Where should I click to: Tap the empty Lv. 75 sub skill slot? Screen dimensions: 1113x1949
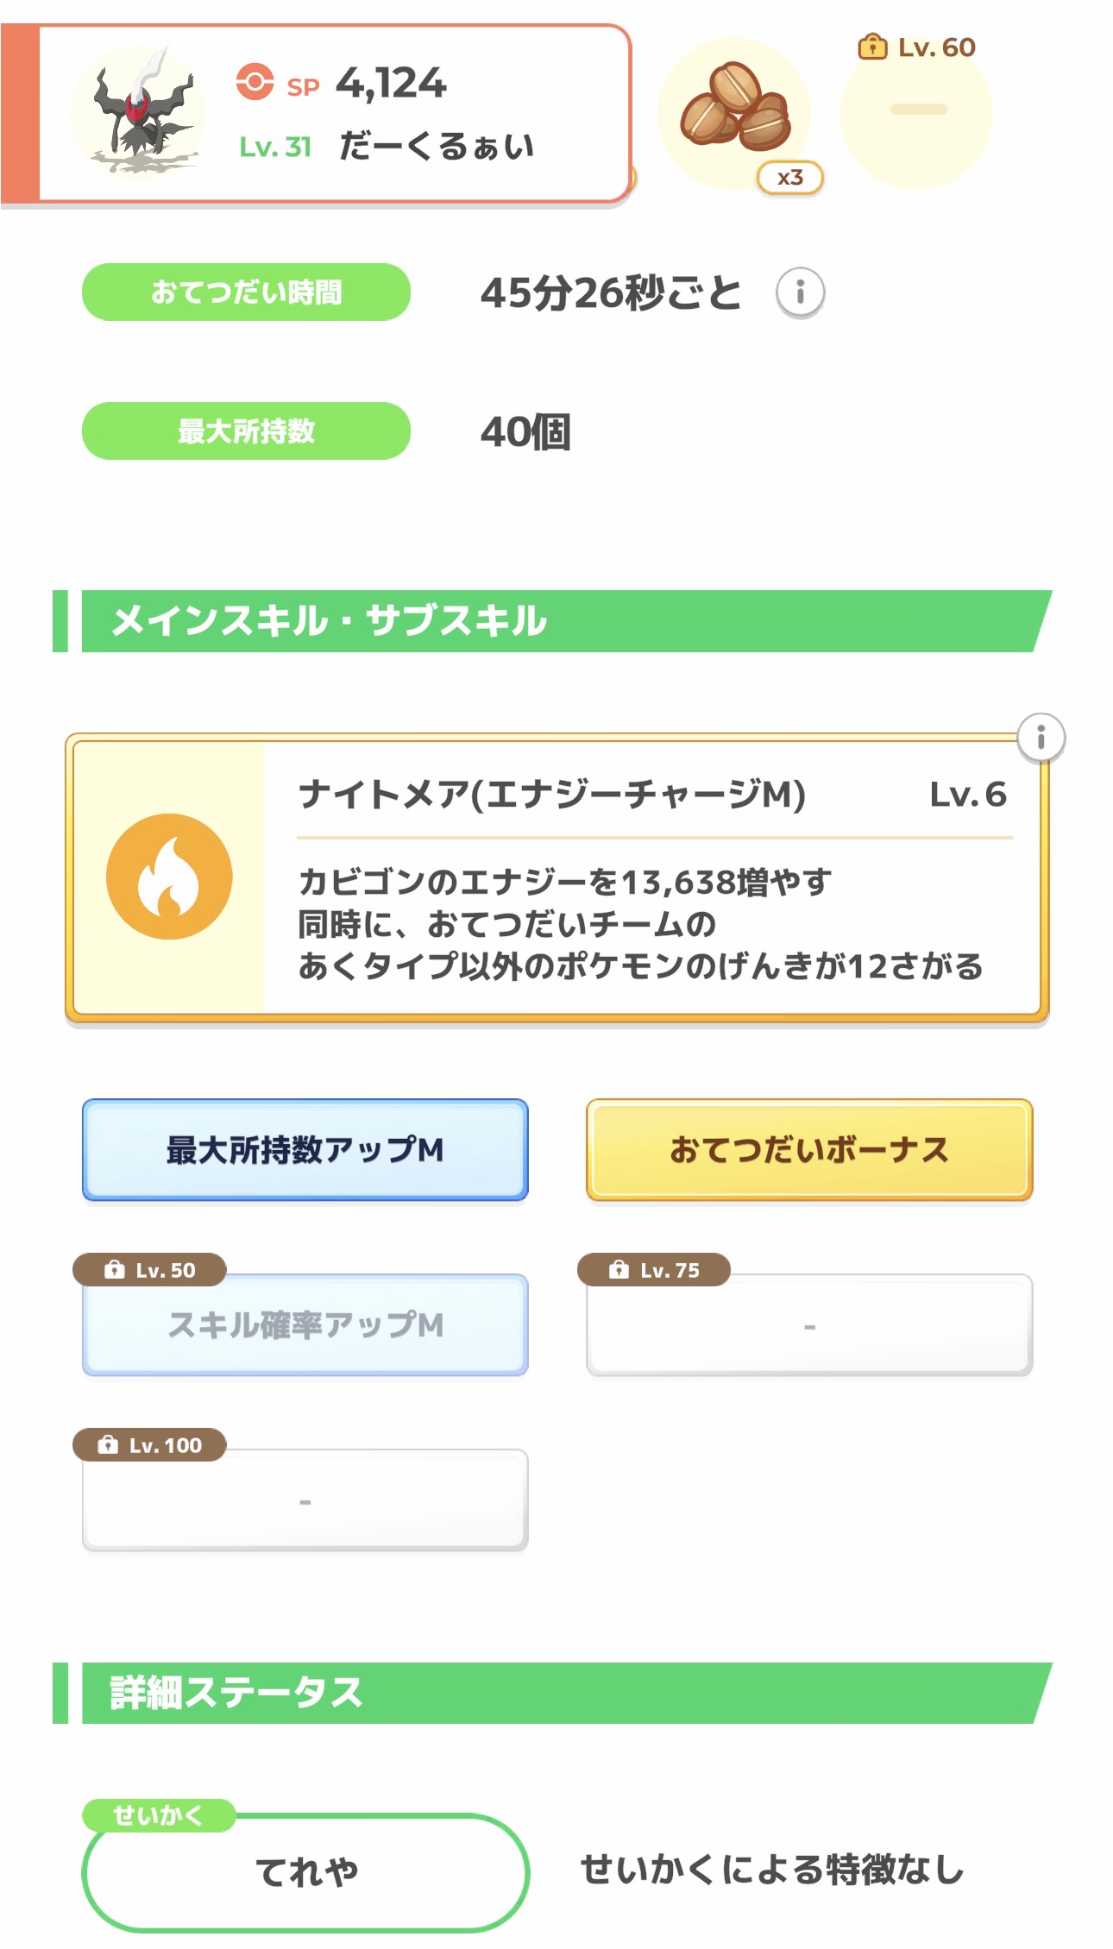pyautogui.click(x=809, y=1326)
